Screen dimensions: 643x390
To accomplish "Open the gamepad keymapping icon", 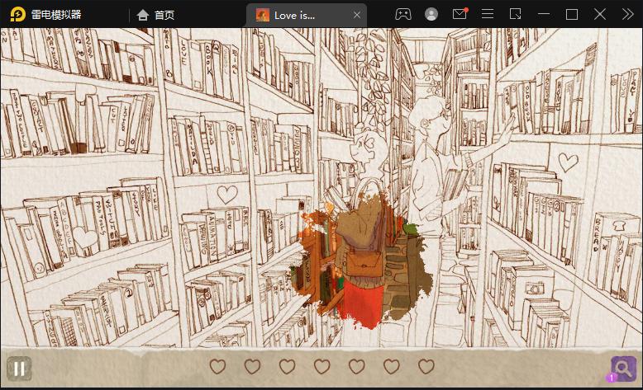I will [403, 15].
